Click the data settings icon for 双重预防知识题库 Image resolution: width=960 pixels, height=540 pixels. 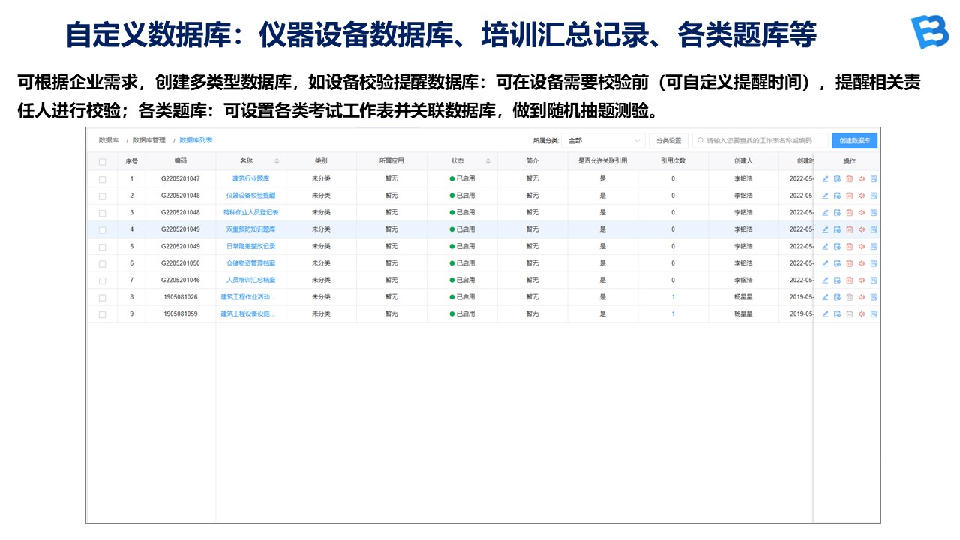click(837, 229)
